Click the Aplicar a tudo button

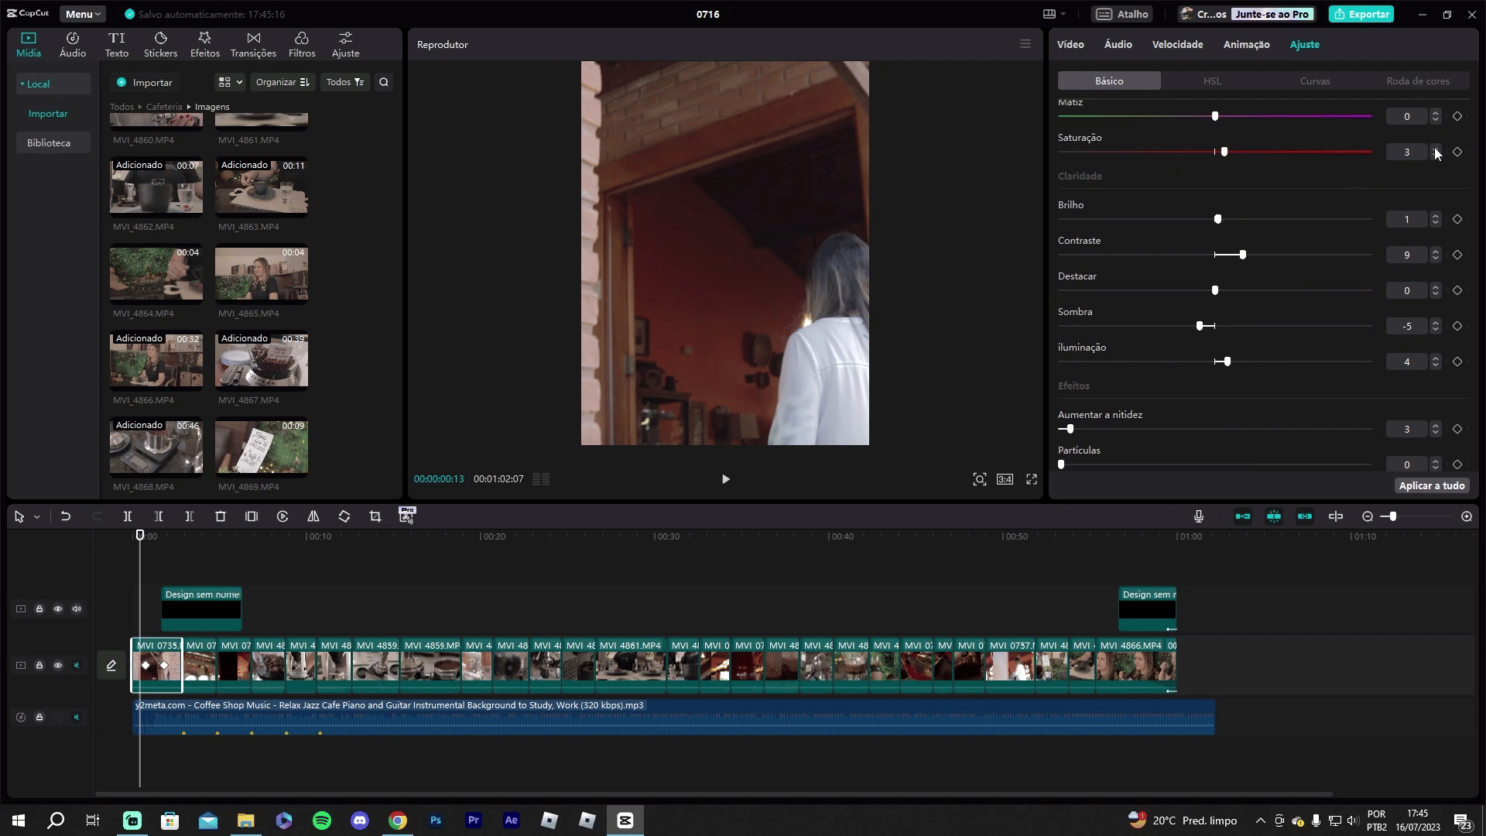coord(1432,485)
